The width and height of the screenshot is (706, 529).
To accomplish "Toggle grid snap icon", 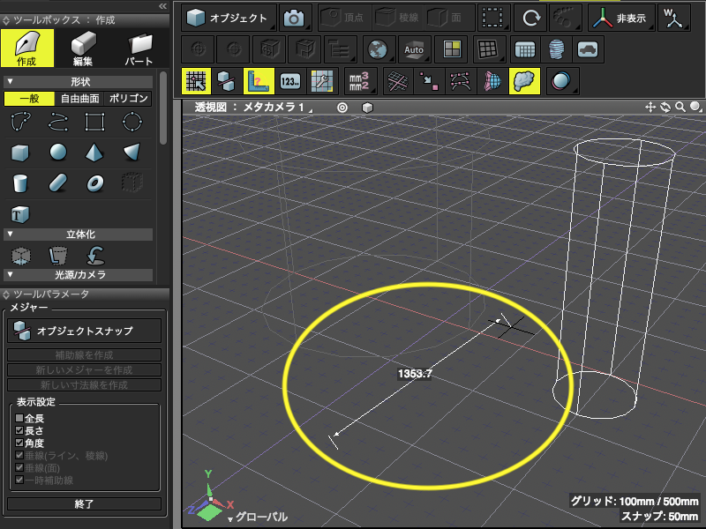I will tap(196, 81).
